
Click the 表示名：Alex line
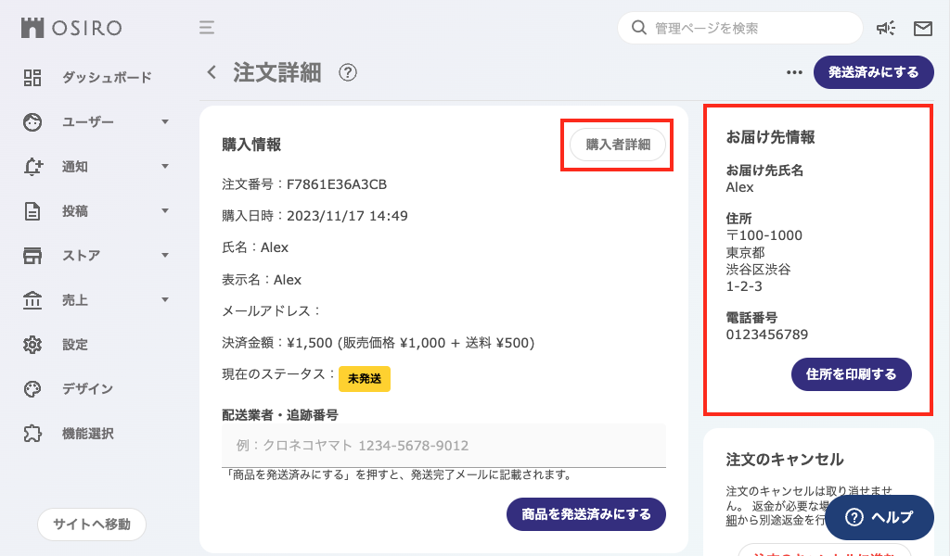click(x=262, y=280)
